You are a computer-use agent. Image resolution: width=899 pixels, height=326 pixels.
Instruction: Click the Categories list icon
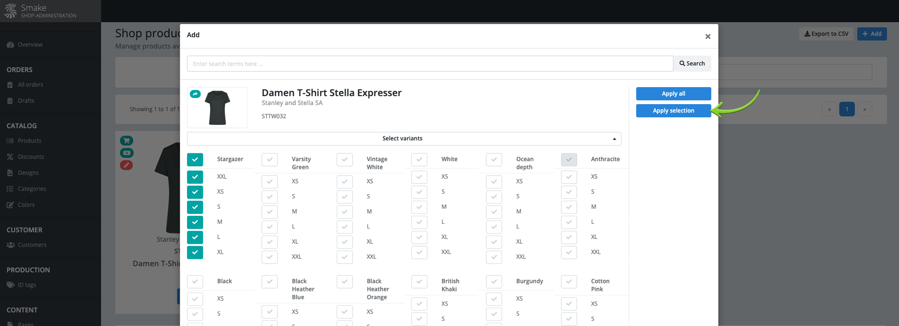click(x=10, y=189)
